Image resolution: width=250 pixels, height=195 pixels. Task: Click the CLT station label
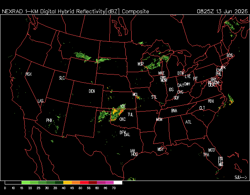[x=202, y=108]
